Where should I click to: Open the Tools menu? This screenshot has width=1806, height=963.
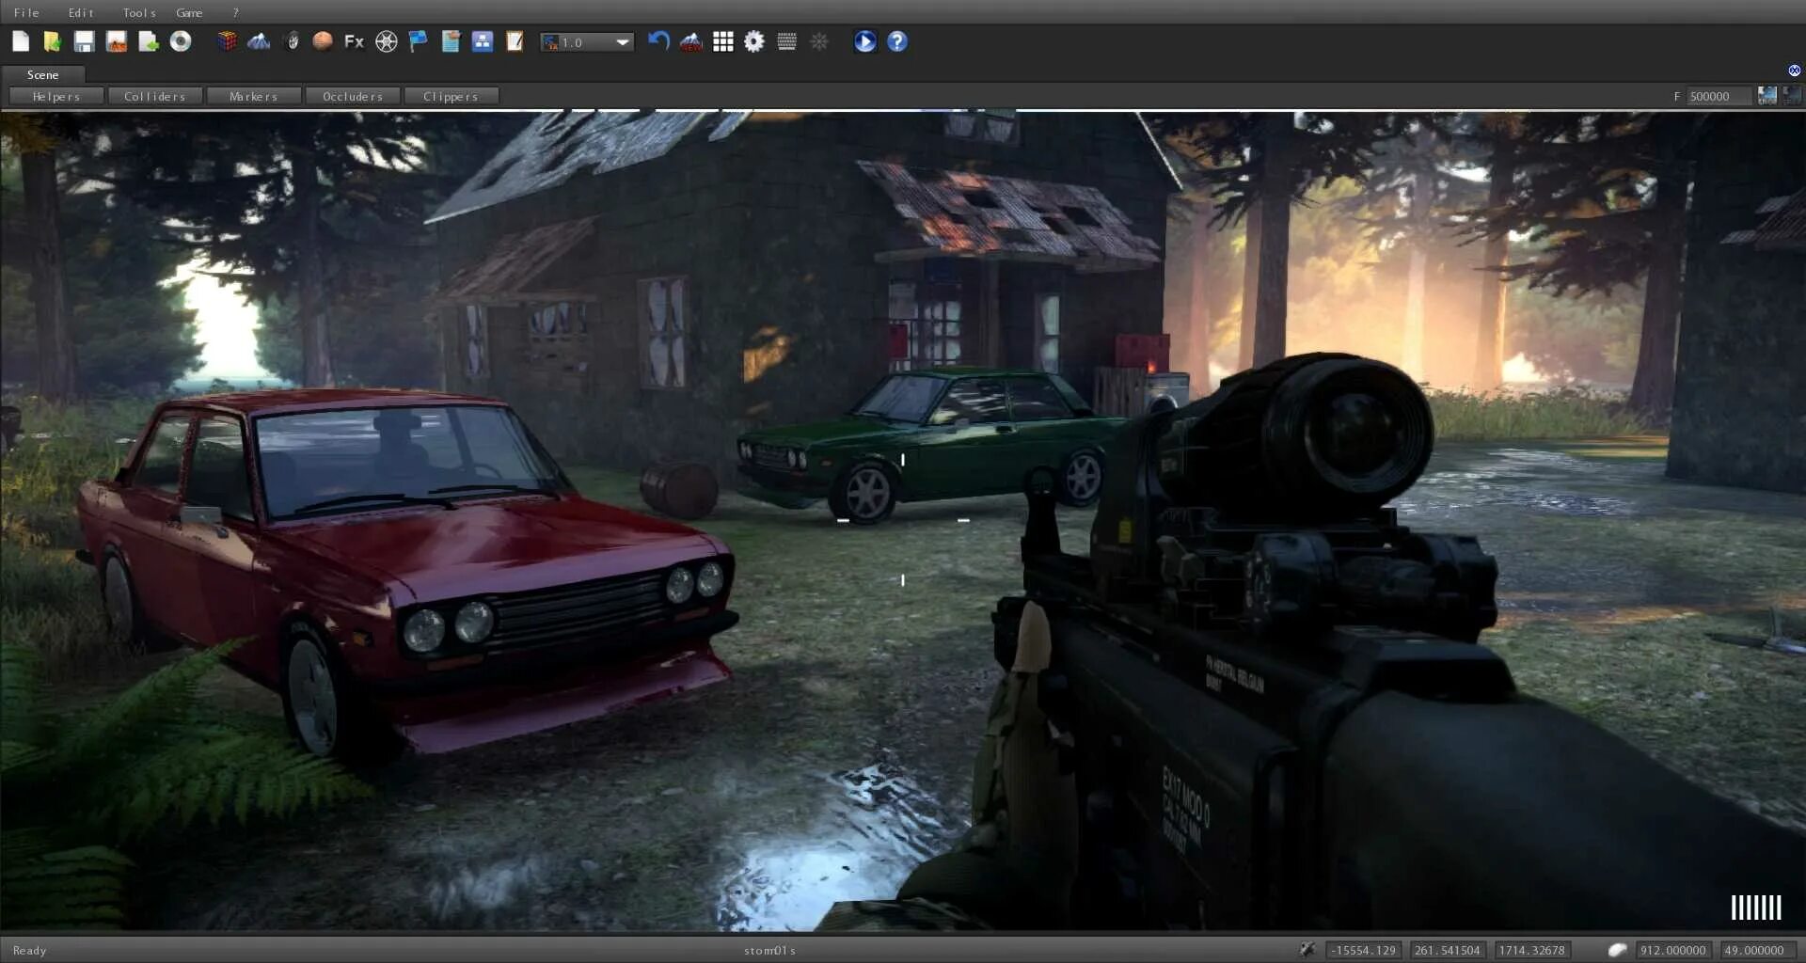tap(139, 12)
